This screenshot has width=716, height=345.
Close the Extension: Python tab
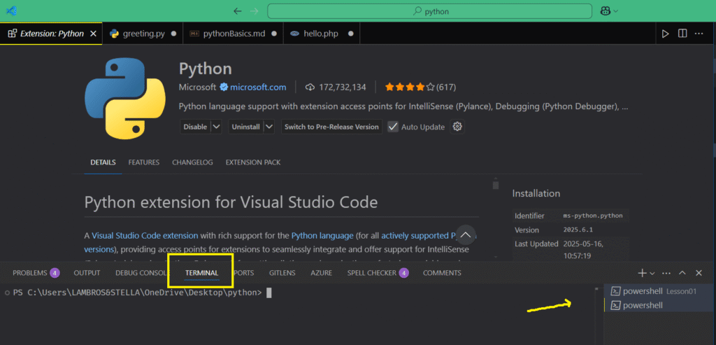point(93,34)
